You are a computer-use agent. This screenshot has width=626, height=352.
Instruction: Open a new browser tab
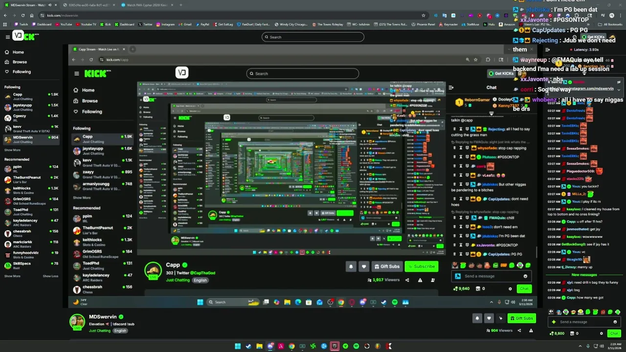point(181,5)
